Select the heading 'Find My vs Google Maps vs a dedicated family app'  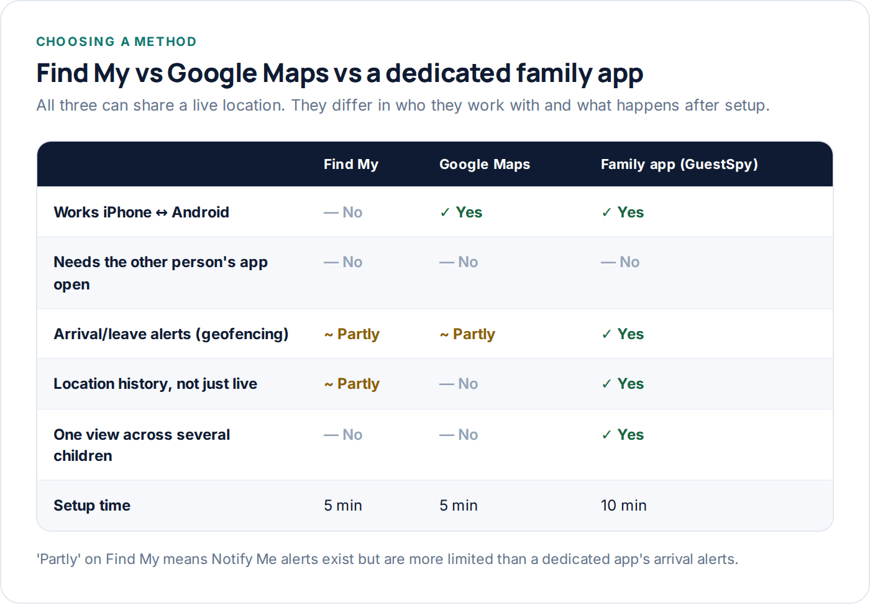pos(340,73)
